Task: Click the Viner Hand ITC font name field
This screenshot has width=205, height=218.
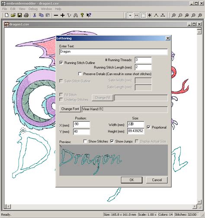Action: point(125,109)
